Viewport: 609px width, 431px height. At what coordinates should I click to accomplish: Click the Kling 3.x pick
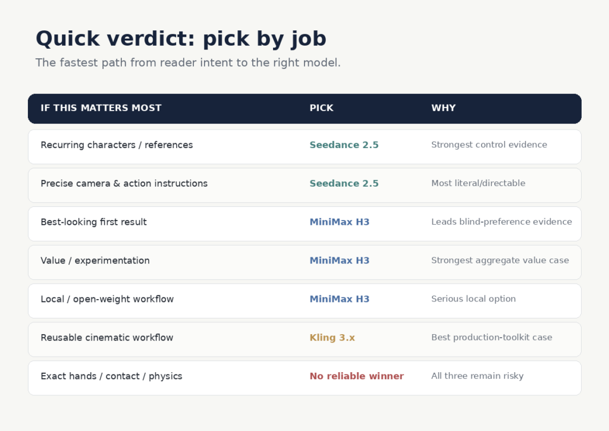332,338
